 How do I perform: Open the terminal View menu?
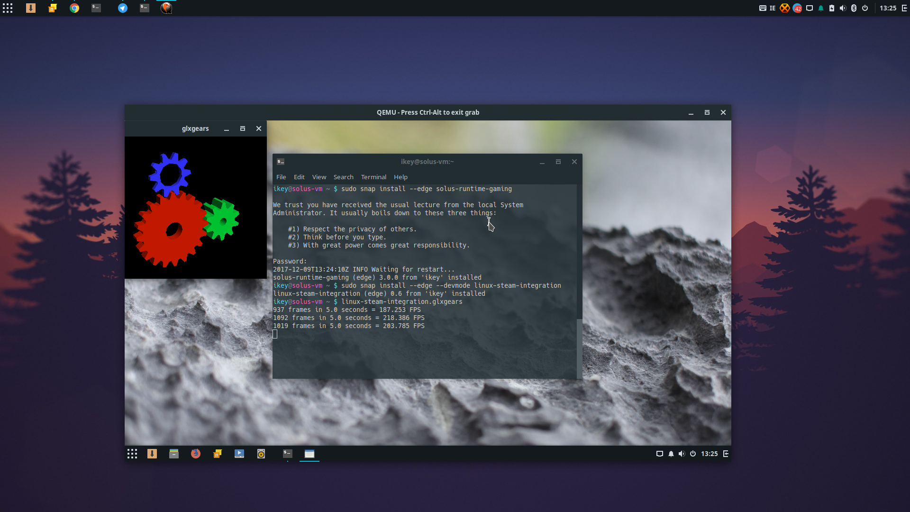click(x=319, y=177)
